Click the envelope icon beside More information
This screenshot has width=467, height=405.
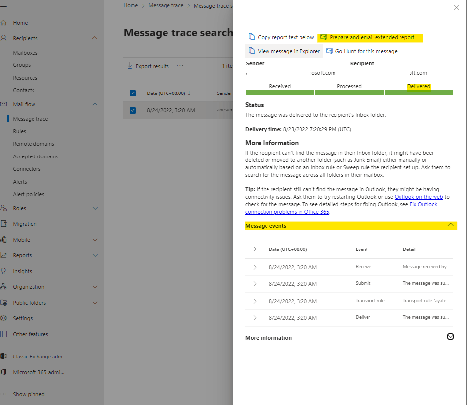(450, 337)
